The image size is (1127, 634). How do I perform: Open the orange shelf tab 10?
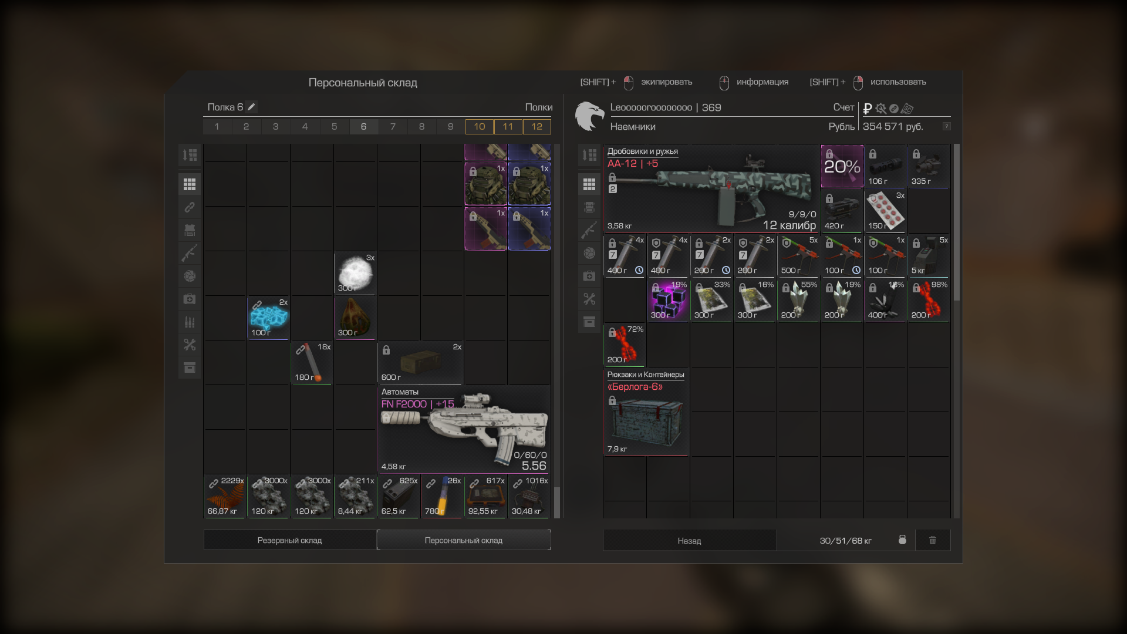click(480, 126)
